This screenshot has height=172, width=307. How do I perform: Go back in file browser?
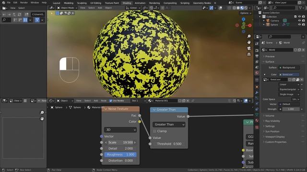click(x=4, y=14)
